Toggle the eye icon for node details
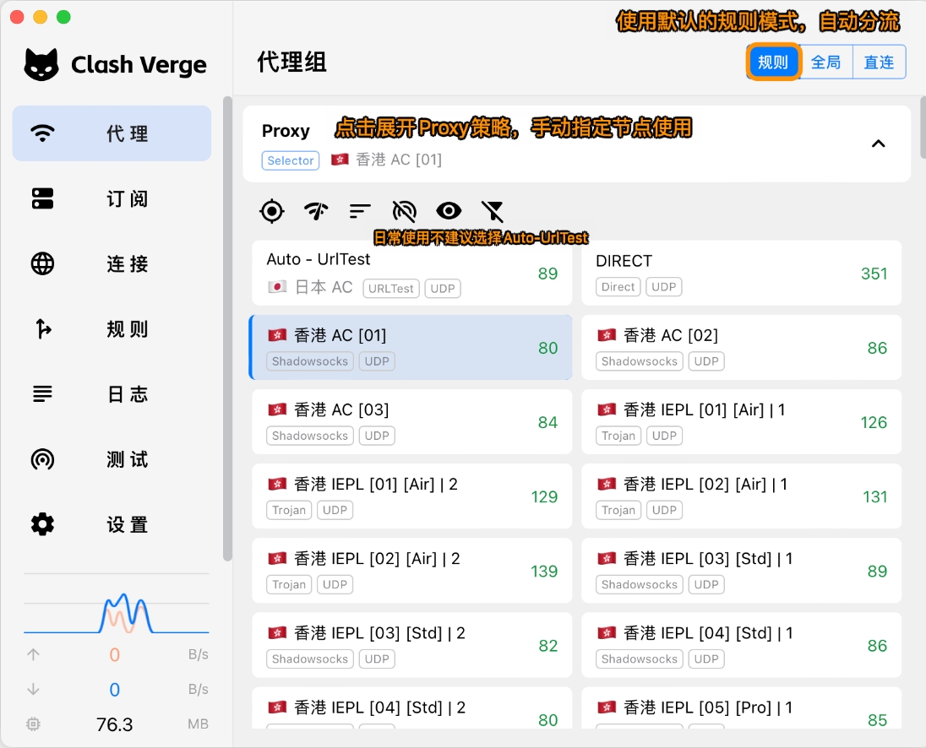926x748 pixels. [449, 211]
